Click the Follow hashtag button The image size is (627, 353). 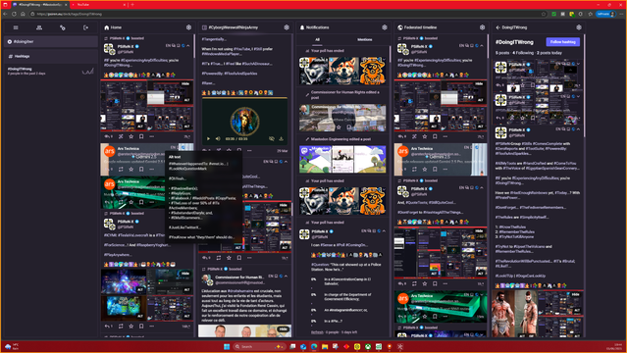click(x=562, y=42)
